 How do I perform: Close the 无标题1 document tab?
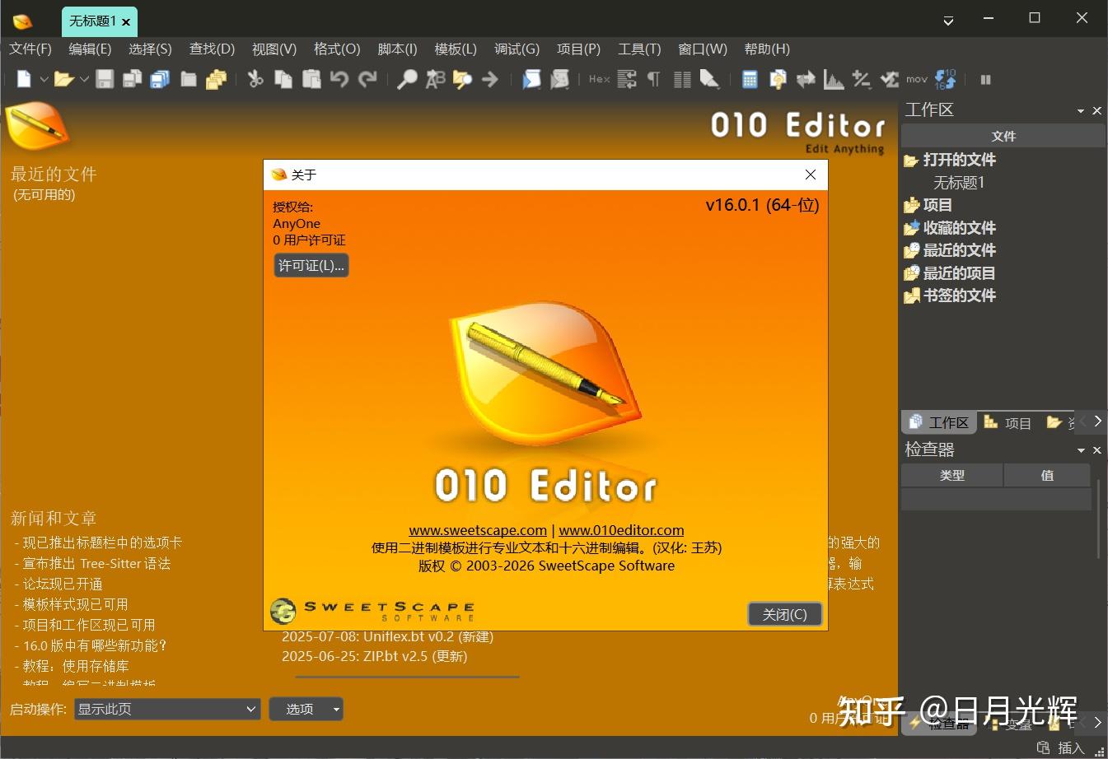126,22
